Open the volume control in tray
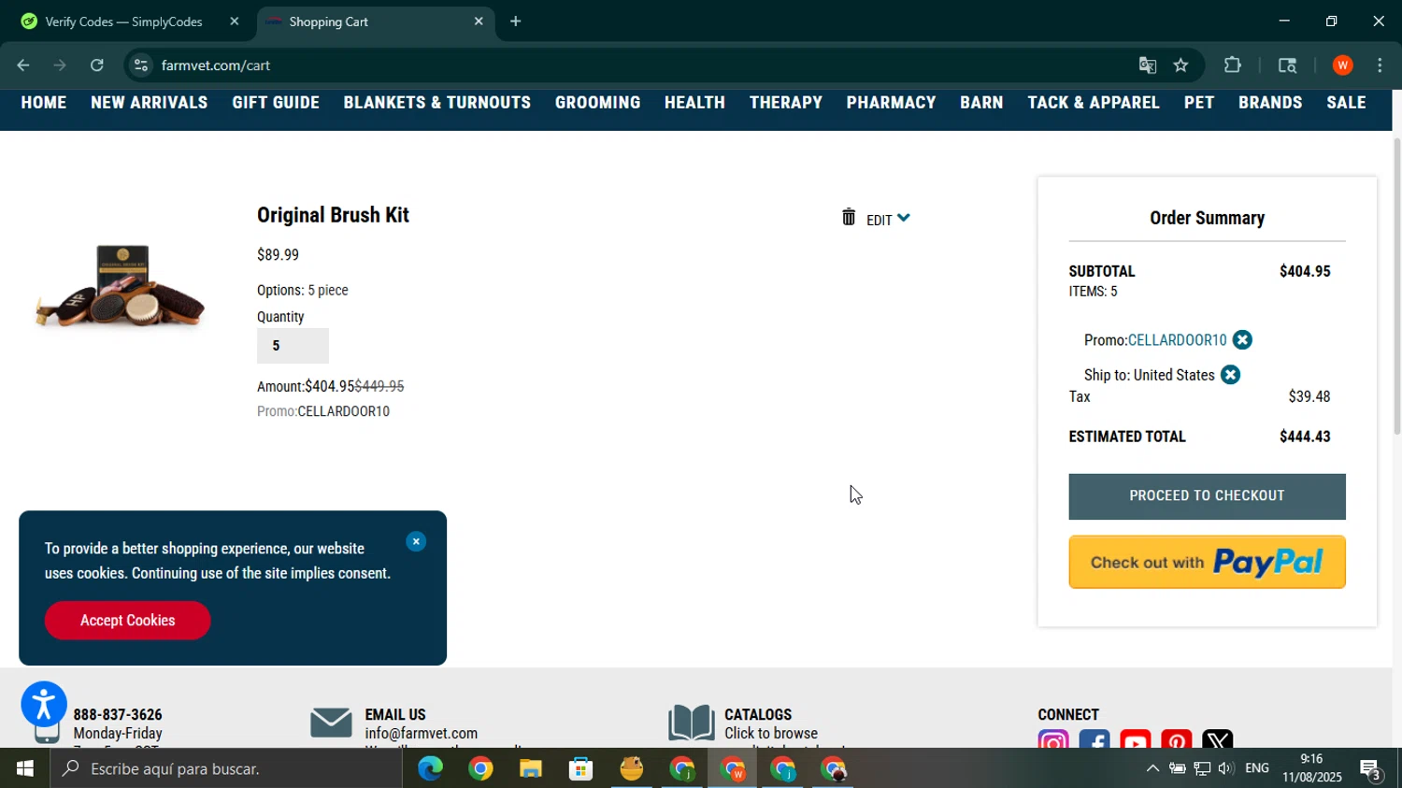The height and width of the screenshot is (788, 1402). point(1225,769)
